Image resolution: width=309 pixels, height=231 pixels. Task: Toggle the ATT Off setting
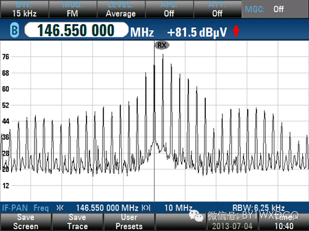[218, 9]
